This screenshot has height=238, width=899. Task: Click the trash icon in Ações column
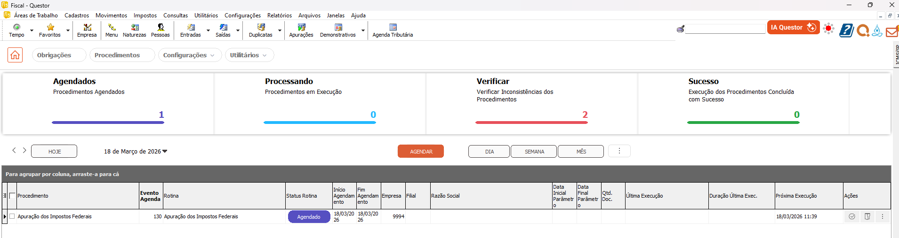click(x=867, y=216)
